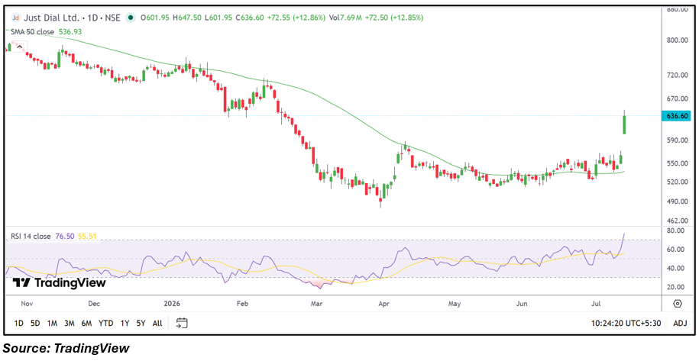Click the 20.00 RSI axis label
Screen dimensions: 699x361
click(676, 287)
